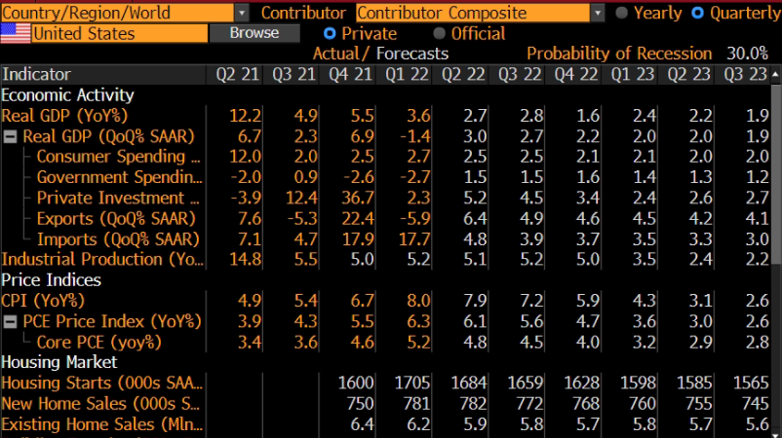Choose the Official forecasts option
Viewport: 782px width, 438px height.
[439, 33]
